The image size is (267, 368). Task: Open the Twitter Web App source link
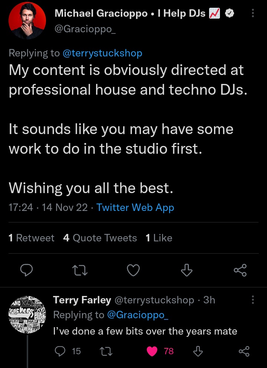coord(135,207)
